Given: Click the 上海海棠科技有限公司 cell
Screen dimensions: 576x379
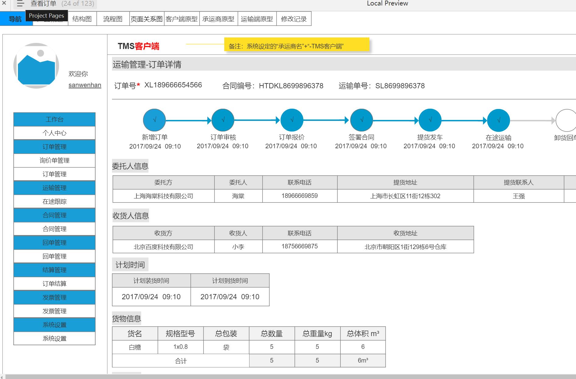Looking at the screenshot, I should [164, 196].
